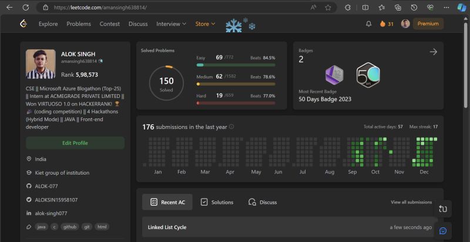Image resolution: width=470 pixels, height=242 pixels.
Task: Open browser settings ellipsis menu
Action: pos(446,8)
